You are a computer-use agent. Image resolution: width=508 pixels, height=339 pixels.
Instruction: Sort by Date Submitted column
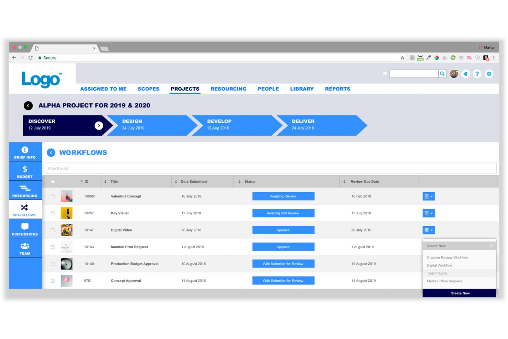191,182
